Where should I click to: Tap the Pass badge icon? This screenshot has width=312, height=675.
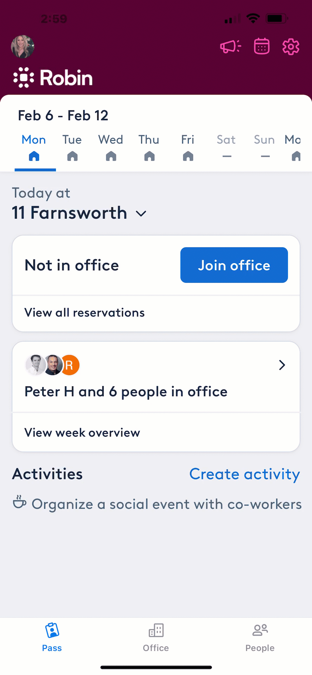point(52,631)
